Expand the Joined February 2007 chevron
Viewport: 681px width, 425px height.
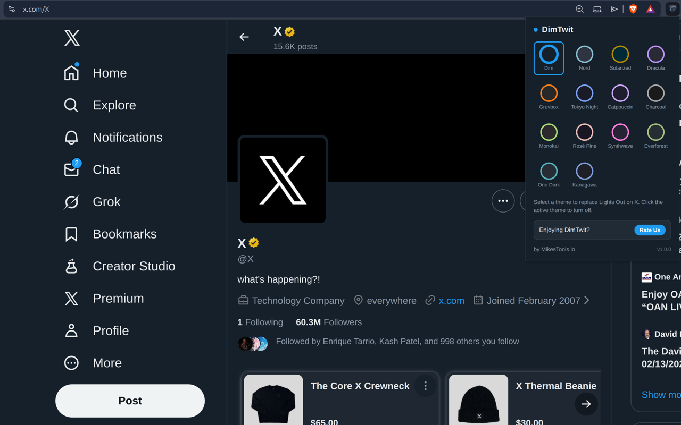(587, 300)
